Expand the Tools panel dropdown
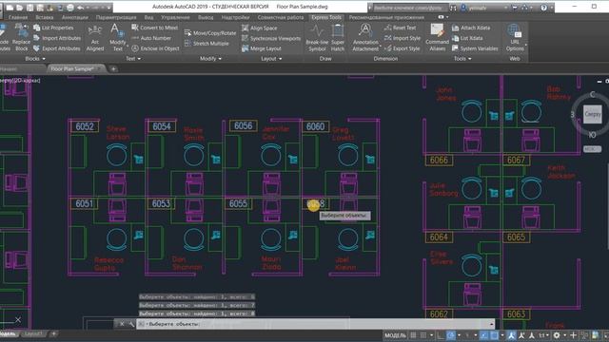Viewport: 609px width, 342px height. (x=462, y=59)
